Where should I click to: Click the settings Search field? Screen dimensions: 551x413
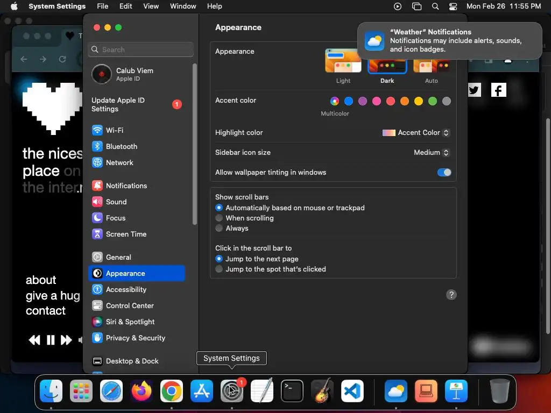click(140, 49)
